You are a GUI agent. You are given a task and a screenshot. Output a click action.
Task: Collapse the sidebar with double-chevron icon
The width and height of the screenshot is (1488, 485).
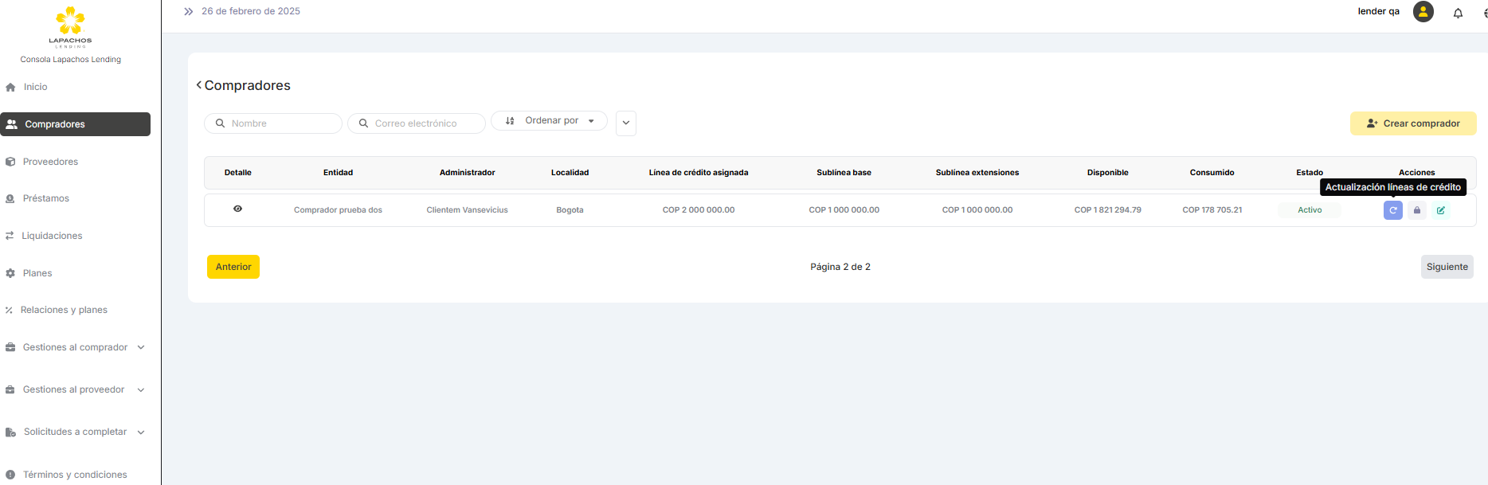[188, 12]
